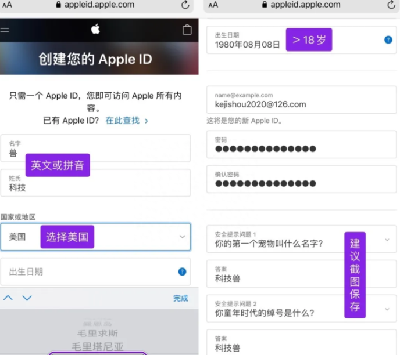Tap the empty 出生日期 field
The image size is (400, 355).
[95, 271]
